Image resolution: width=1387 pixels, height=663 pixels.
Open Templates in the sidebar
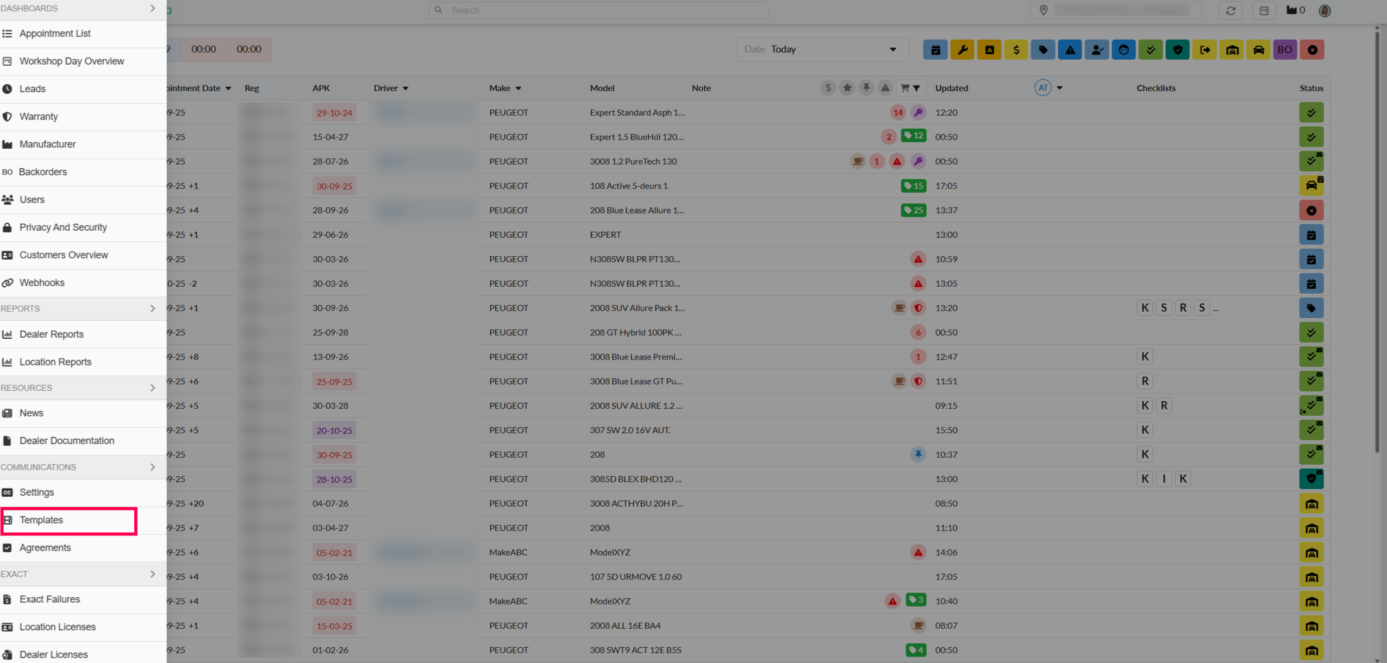click(x=41, y=520)
